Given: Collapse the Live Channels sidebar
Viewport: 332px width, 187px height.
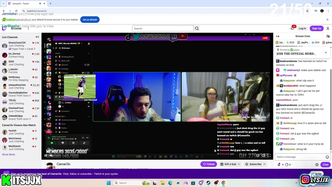Looking at the screenshot, I should coord(37,37).
